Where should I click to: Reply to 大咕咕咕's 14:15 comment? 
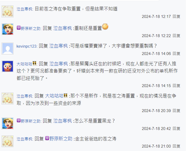pyautogui.click(x=176, y=85)
